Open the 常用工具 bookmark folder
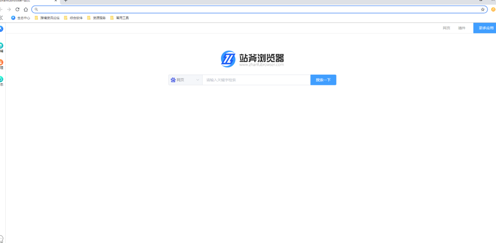Screen dimensions: 496x243 119,18
